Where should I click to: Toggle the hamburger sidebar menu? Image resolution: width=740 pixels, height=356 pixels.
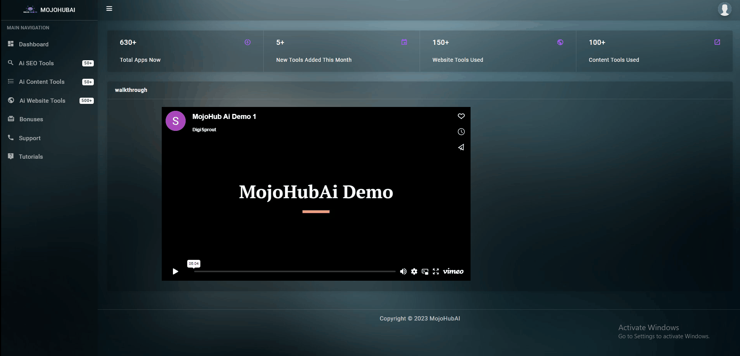coord(109,8)
